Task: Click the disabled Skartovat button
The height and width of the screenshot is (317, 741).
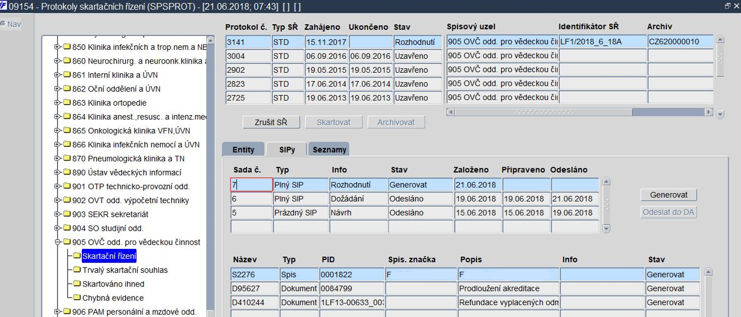Action: tap(333, 122)
